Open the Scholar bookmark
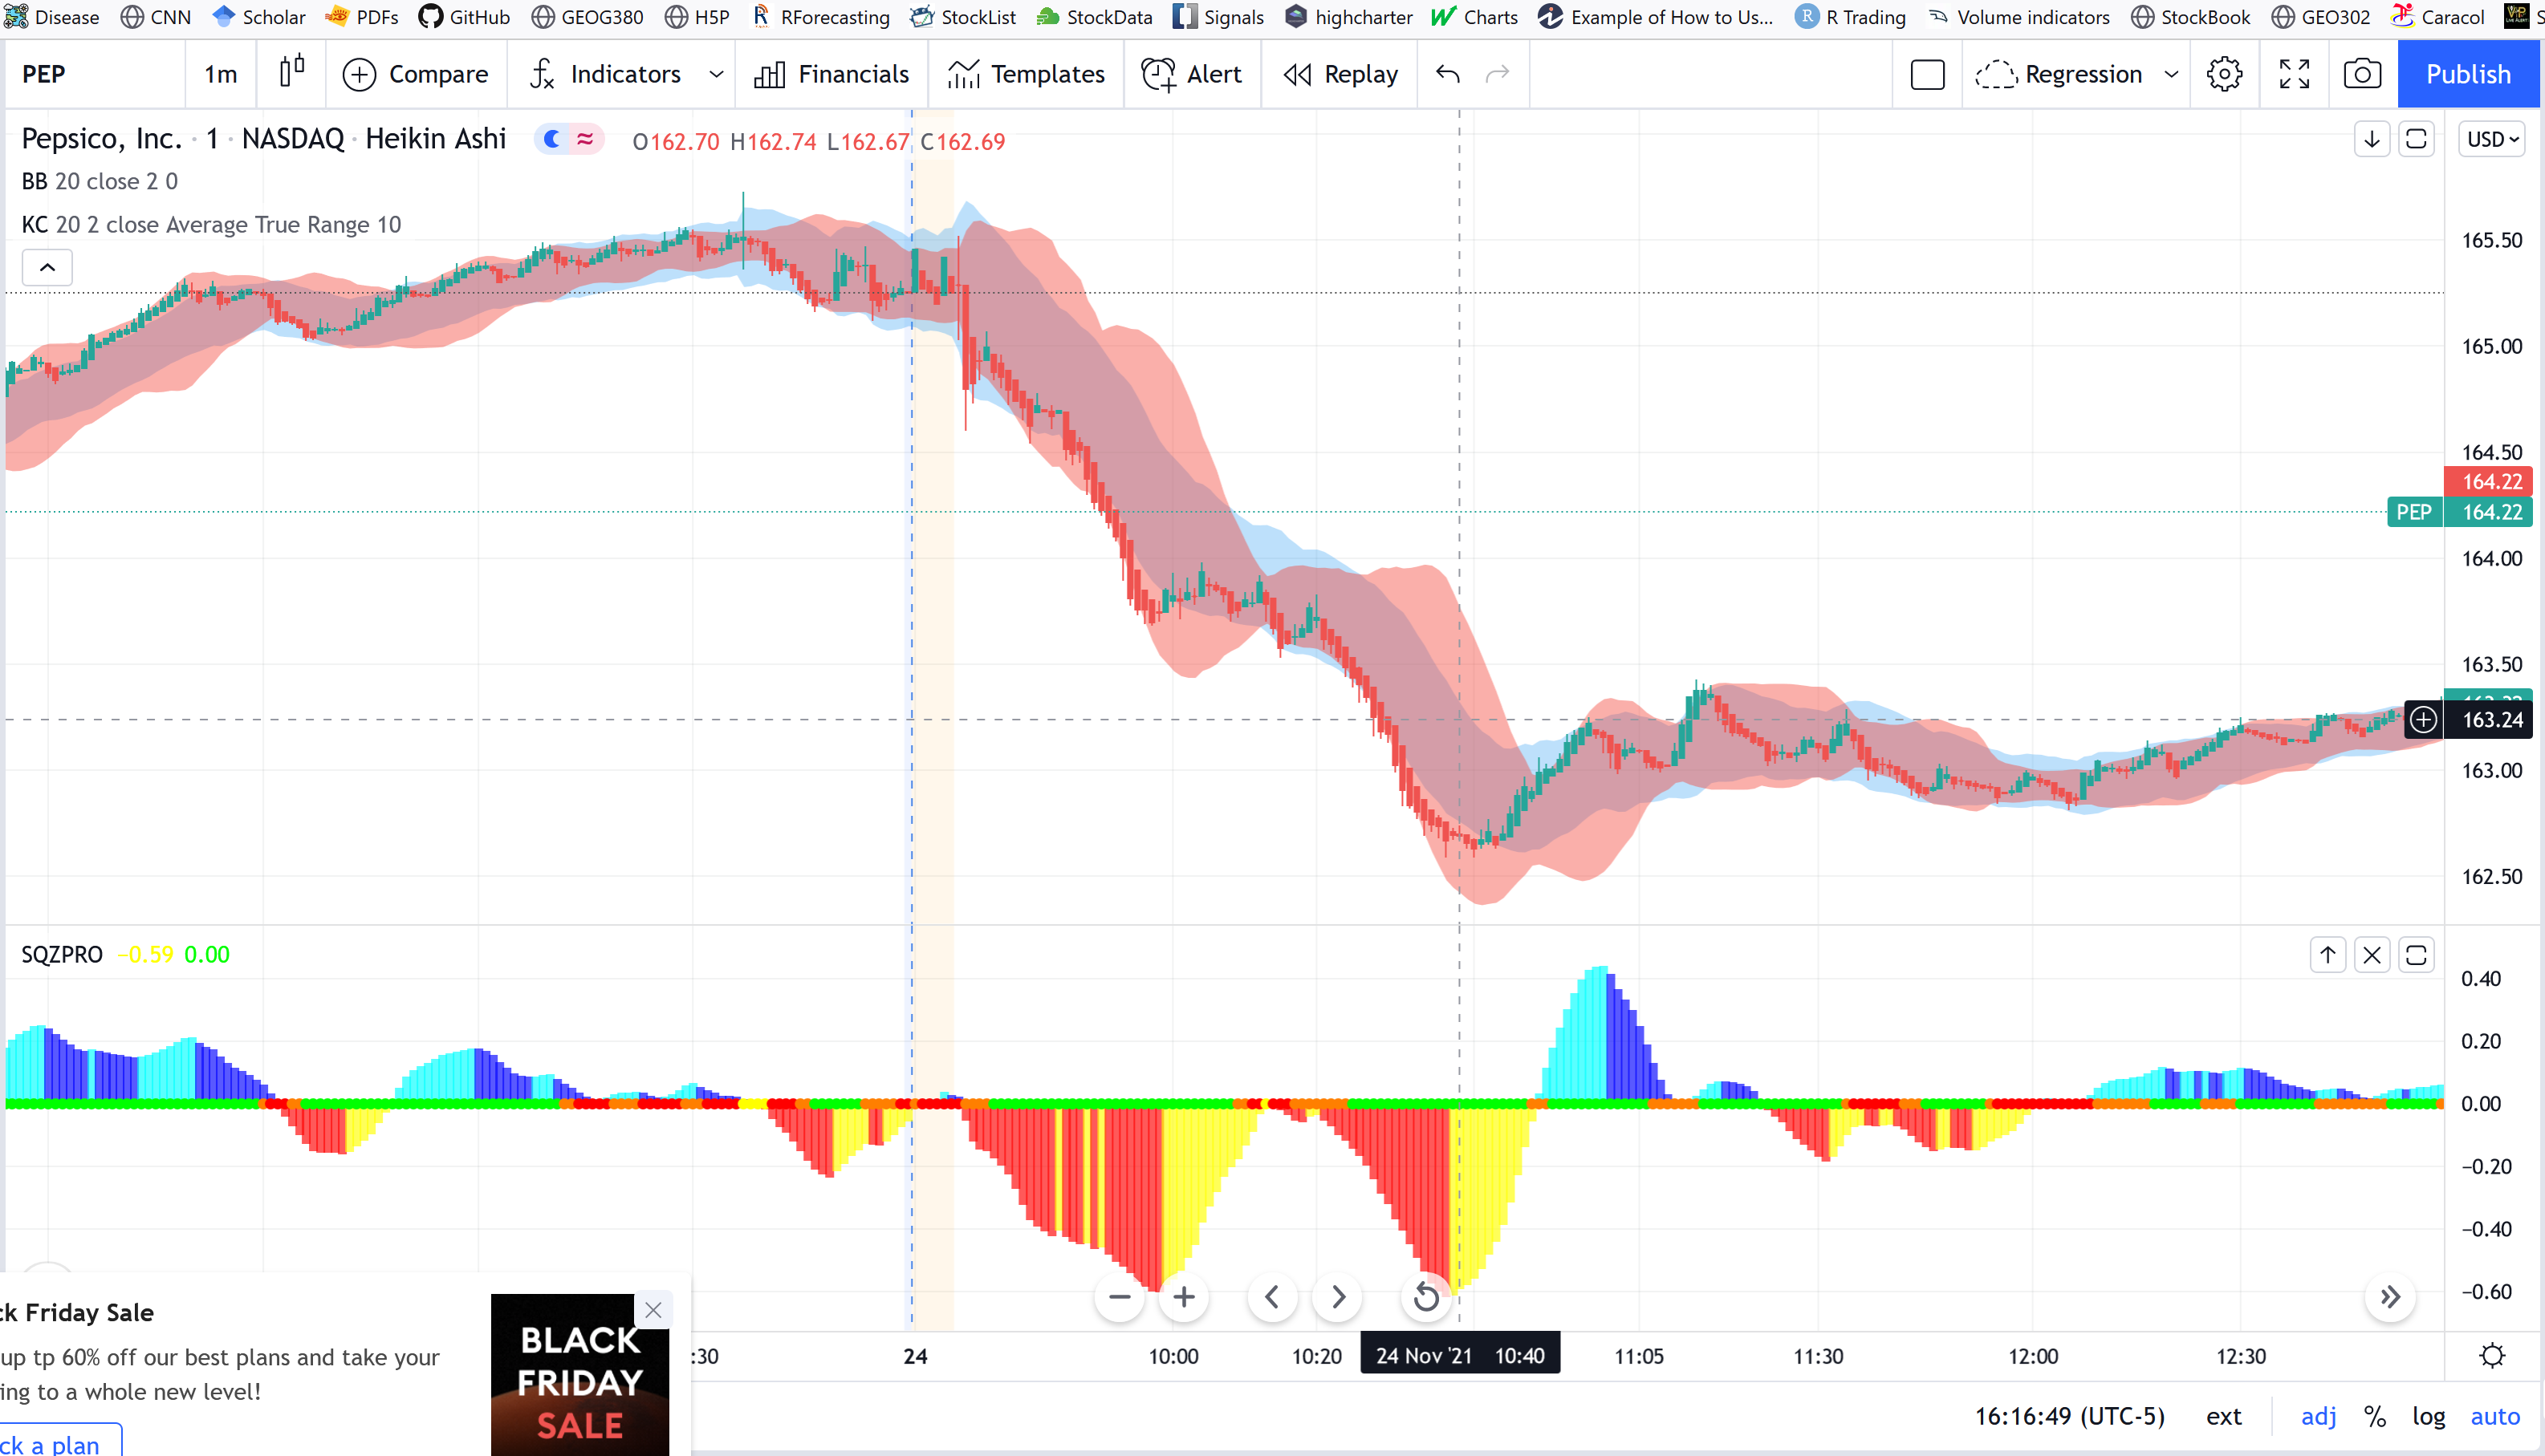This screenshot has height=1456, width=2545. point(259,17)
